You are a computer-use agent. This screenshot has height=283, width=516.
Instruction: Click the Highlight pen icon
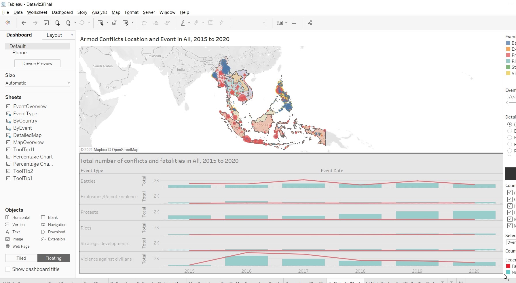tap(183, 23)
